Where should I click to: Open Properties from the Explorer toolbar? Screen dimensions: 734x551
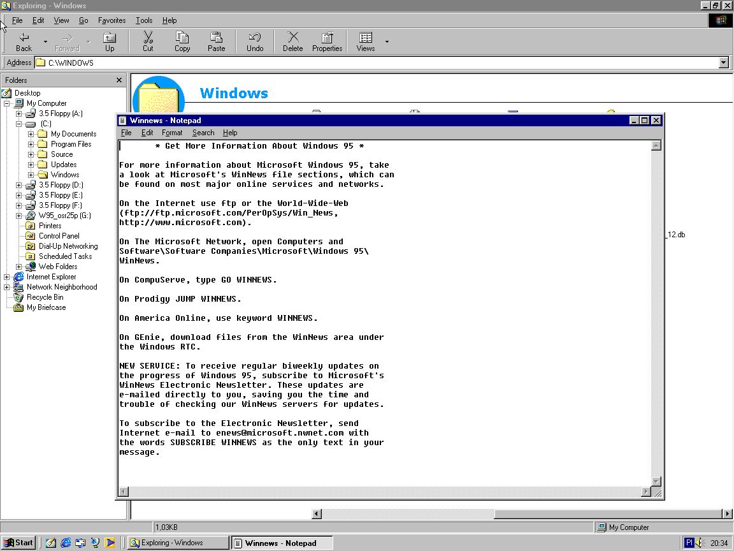327,41
